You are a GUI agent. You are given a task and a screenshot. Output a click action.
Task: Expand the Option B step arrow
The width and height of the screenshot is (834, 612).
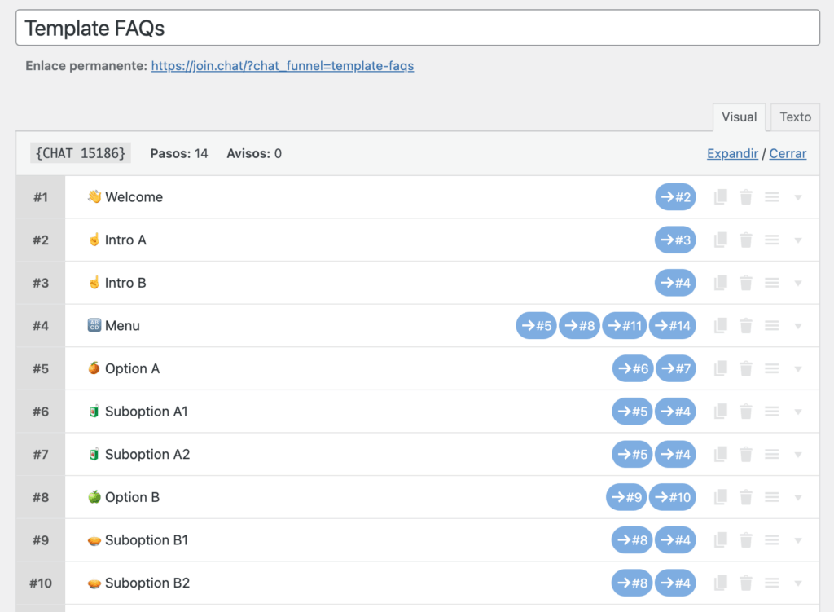coord(798,497)
